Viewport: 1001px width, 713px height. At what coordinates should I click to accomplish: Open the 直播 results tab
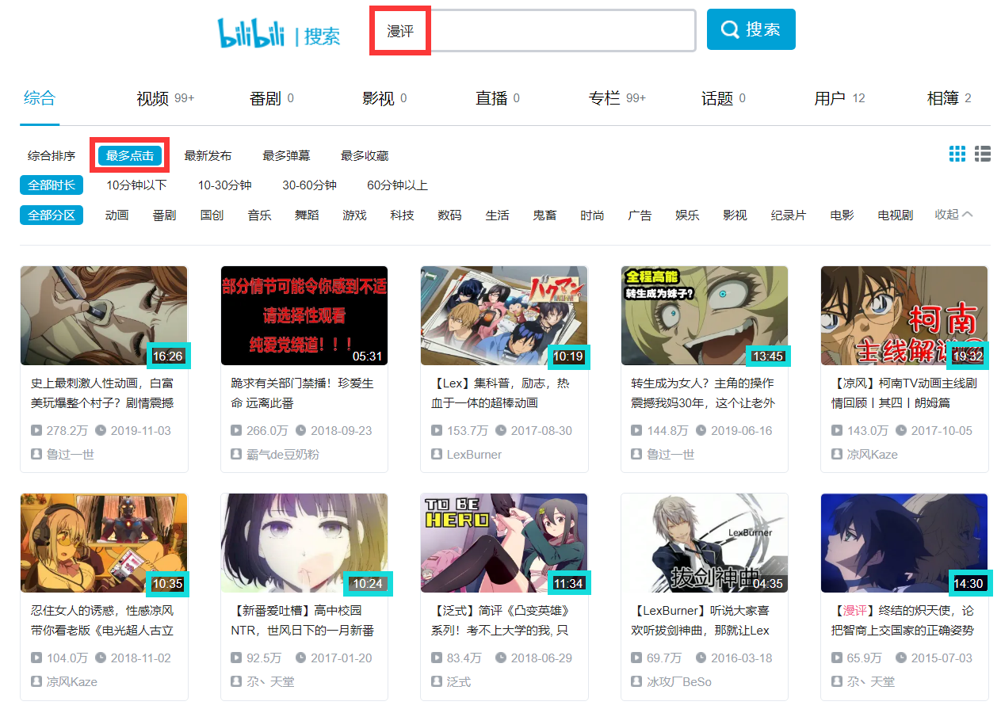[x=498, y=98]
